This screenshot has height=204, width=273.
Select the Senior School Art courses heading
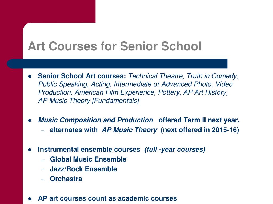pos(82,76)
